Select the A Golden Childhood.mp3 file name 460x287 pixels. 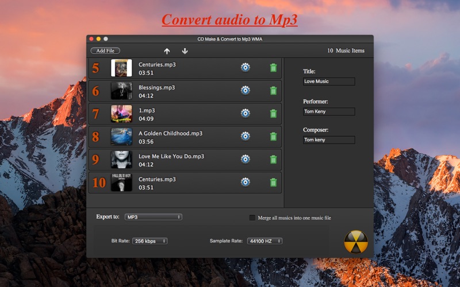click(x=170, y=133)
